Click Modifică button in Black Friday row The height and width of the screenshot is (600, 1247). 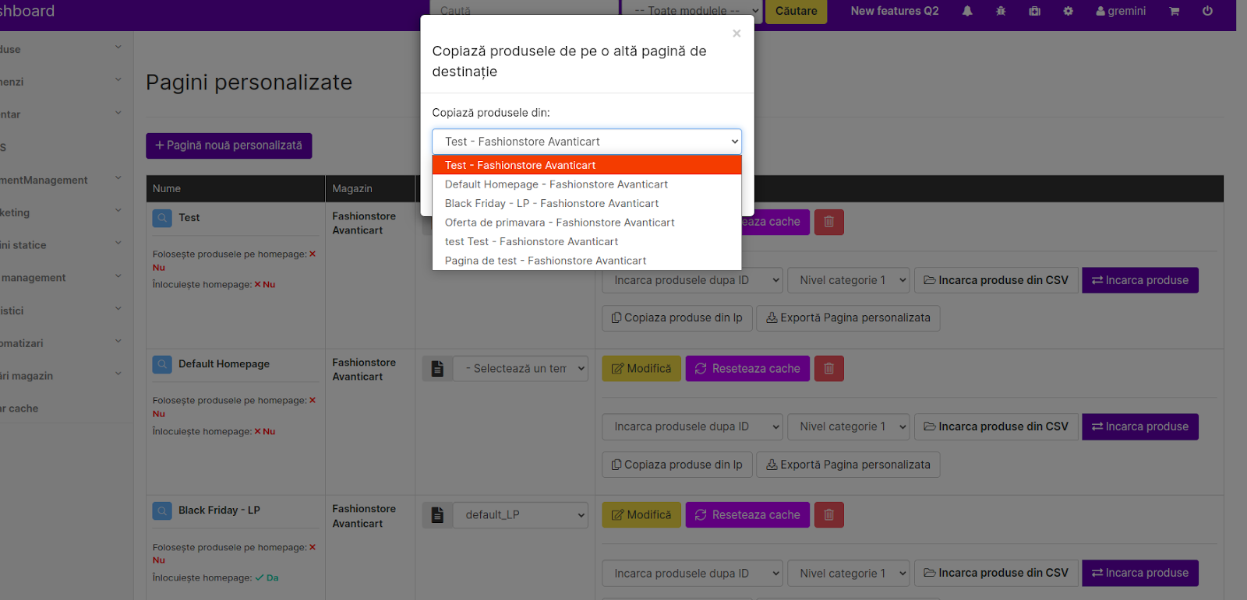(641, 514)
